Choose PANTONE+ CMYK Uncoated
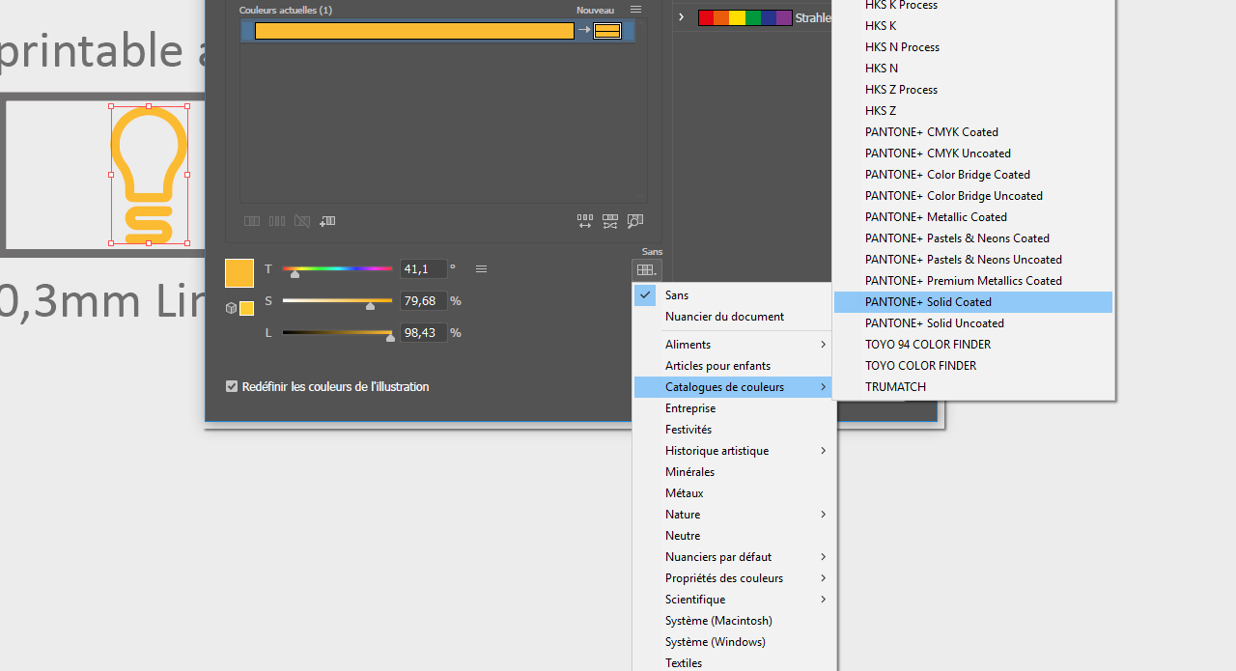Screen dimensions: 1236x671 973,154
